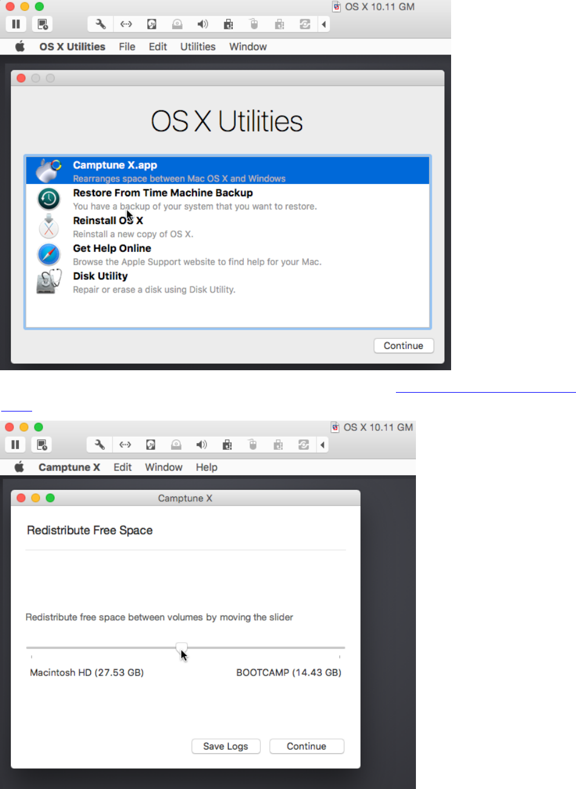Click the free space slider thumb
The image size is (576, 789).
click(x=182, y=648)
